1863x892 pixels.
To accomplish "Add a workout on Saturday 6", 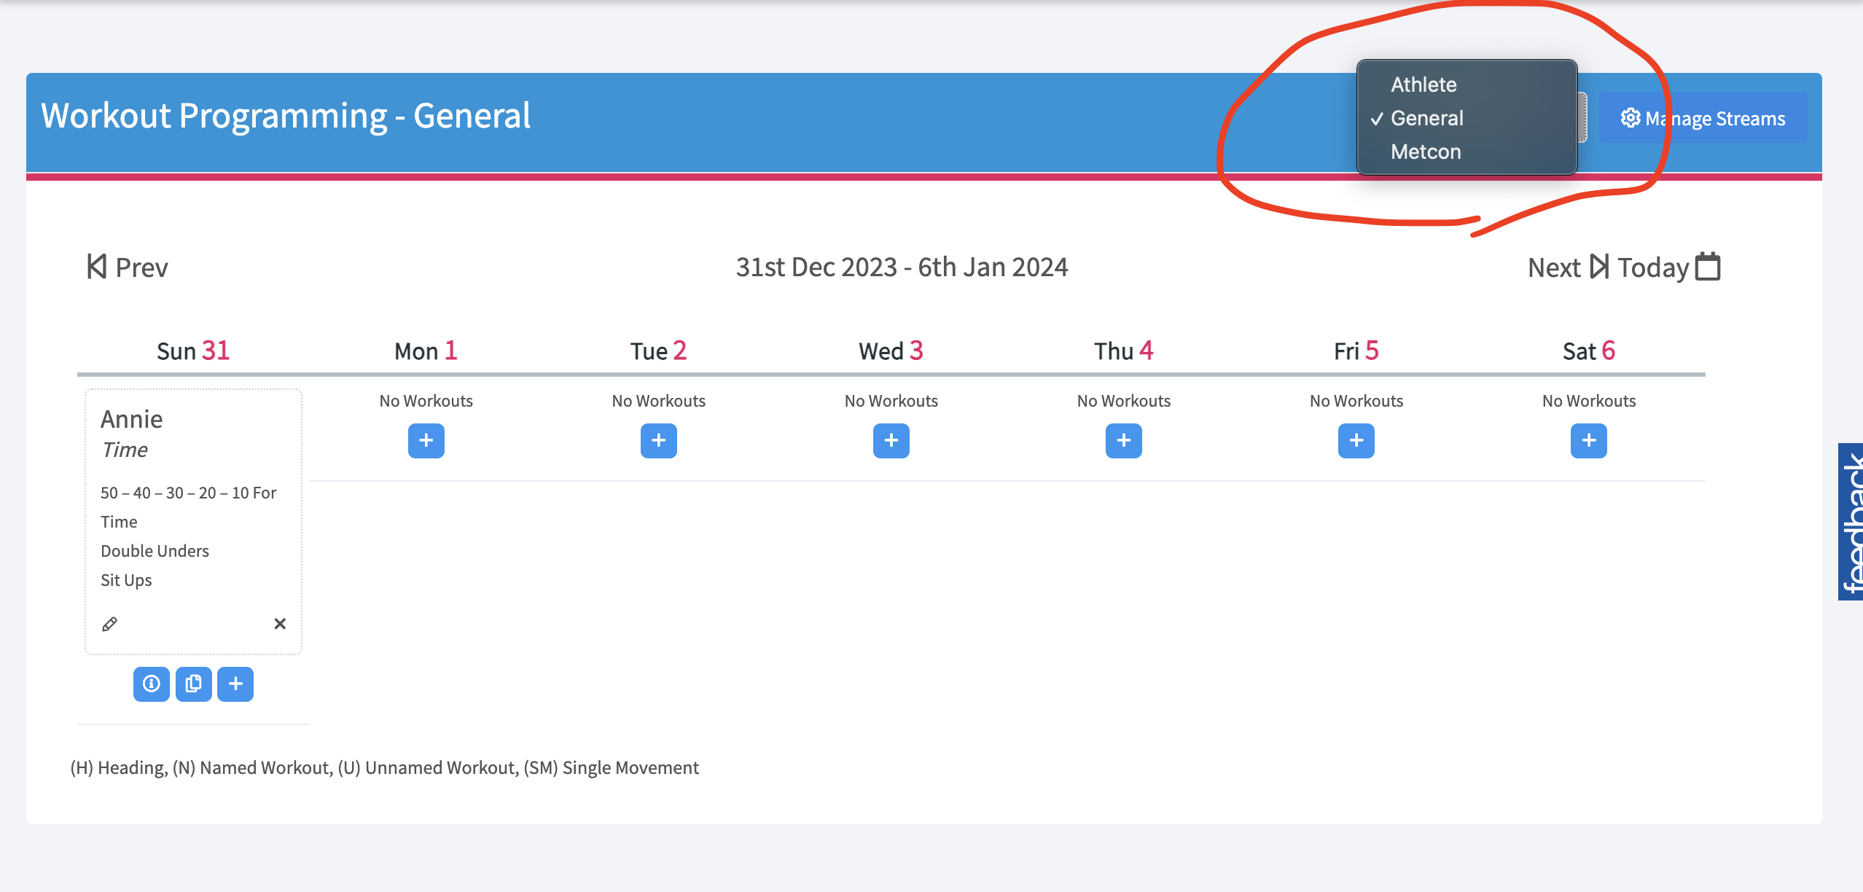I will coord(1588,441).
